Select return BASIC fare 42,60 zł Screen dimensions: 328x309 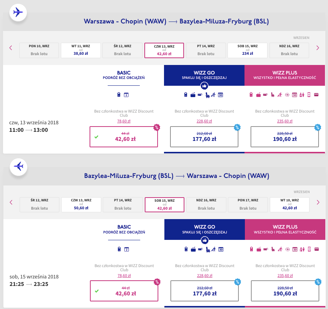(124, 290)
